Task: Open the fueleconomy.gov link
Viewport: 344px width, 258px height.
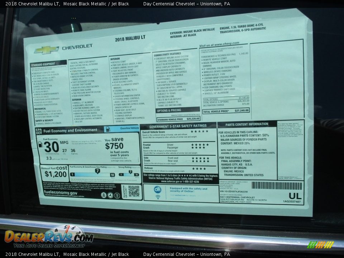Action: (x=61, y=192)
